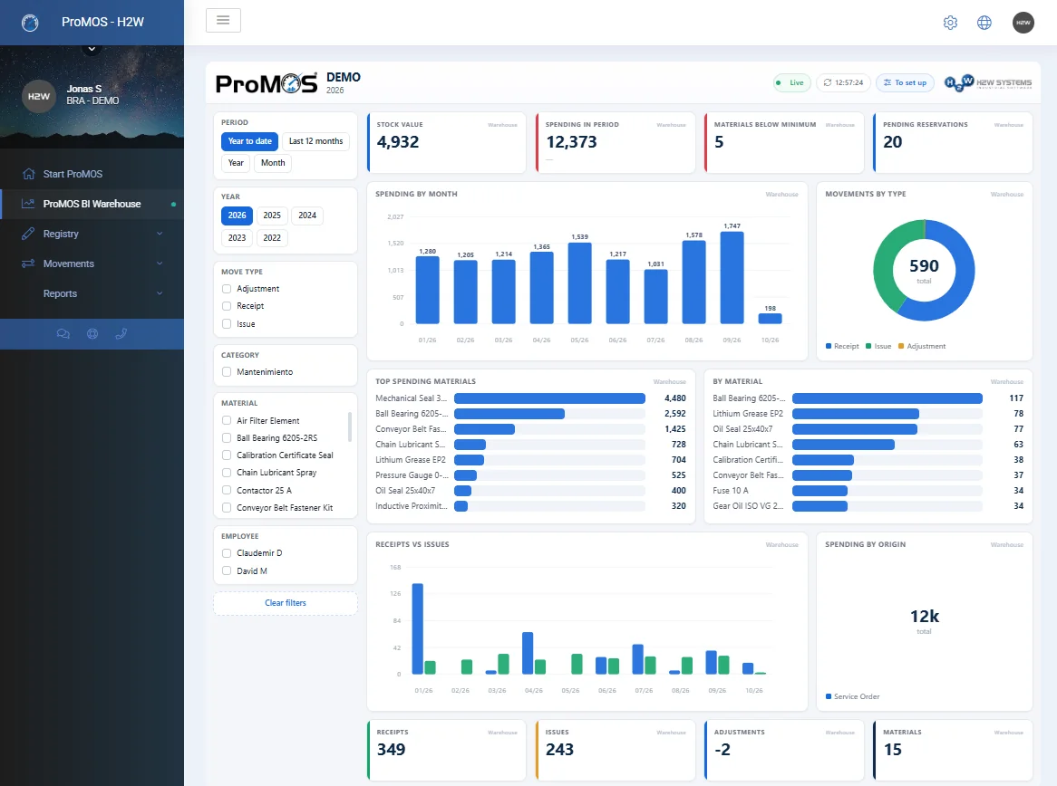Screen dimensions: 1057x786
Task: Select the Last 12 months period
Action: [315, 140]
